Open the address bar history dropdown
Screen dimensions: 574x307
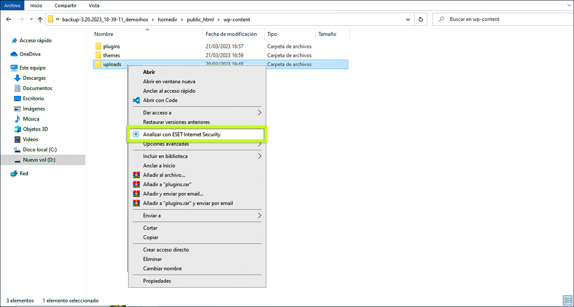click(408, 19)
